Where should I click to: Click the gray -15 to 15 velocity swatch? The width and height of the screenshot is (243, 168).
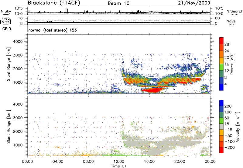click(x=221, y=126)
